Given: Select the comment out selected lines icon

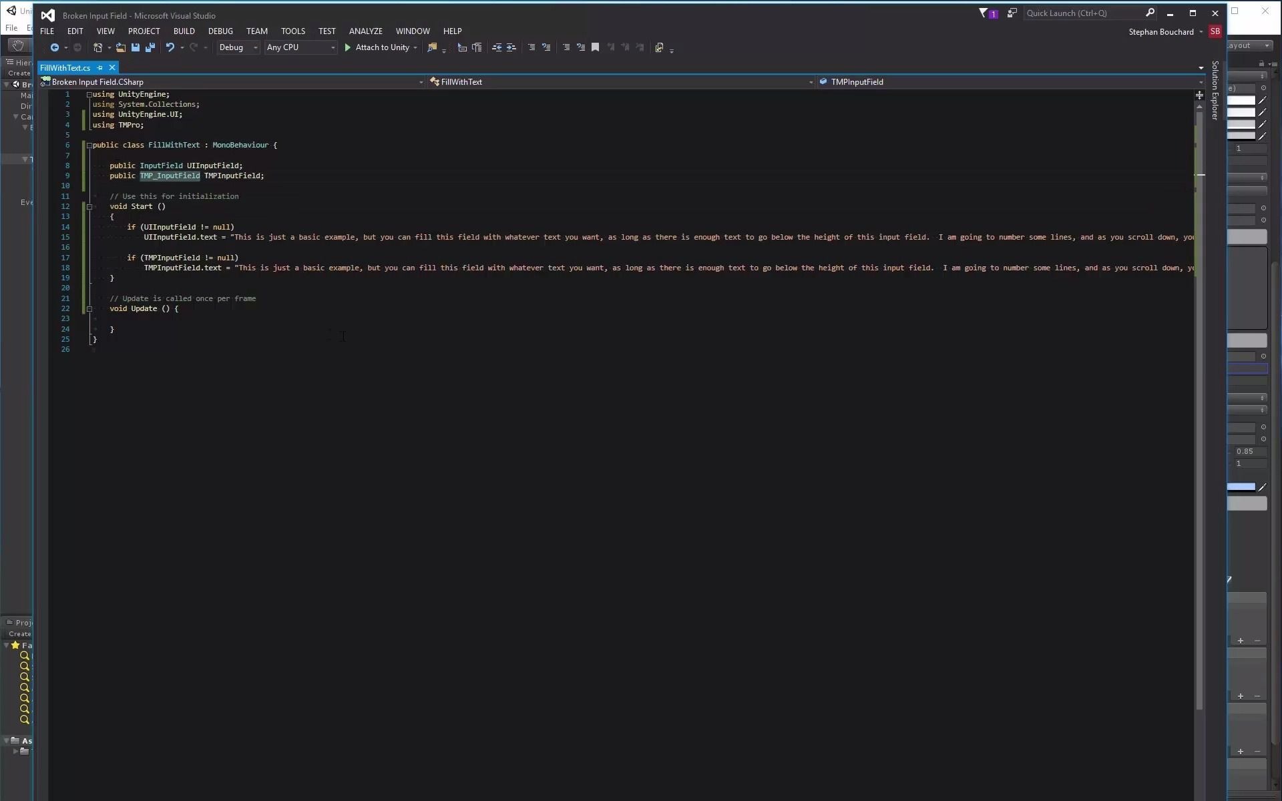Looking at the screenshot, I should pos(531,47).
